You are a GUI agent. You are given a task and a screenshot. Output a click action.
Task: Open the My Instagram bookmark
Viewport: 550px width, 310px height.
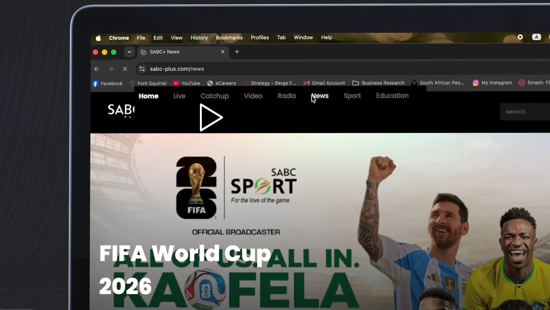coord(492,83)
